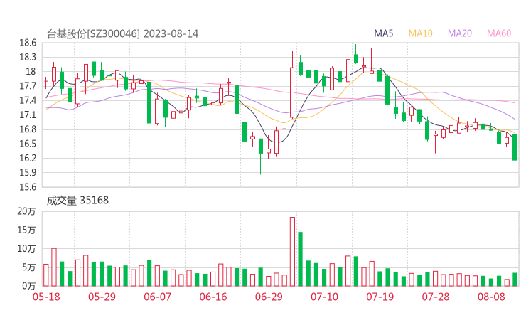Screen dimensions: 526x313
Task: Click the 17.7 price axis label
Action: (28, 86)
